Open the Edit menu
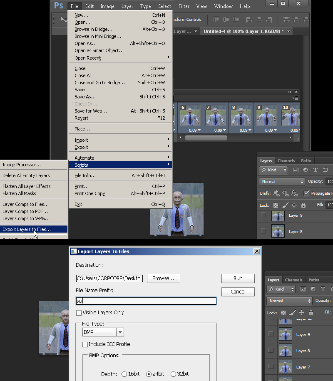This screenshot has height=381, width=333. [89, 6]
